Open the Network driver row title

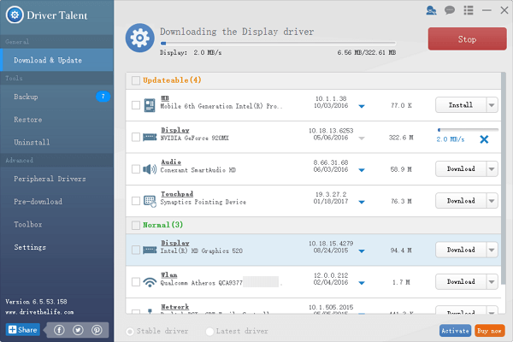coord(175,307)
